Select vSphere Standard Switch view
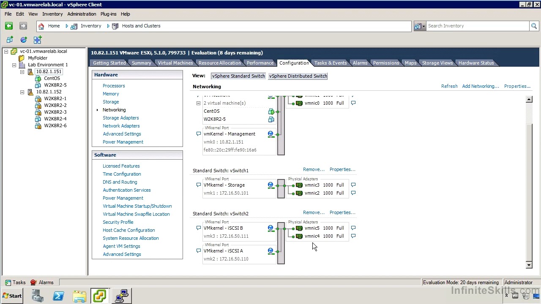 coord(238,76)
